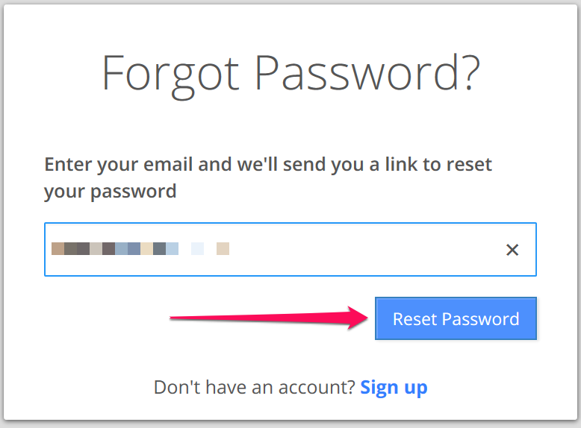Viewport: 581px width, 428px height.
Task: Click the word "Forgot" in the heading
Action: 170,73
